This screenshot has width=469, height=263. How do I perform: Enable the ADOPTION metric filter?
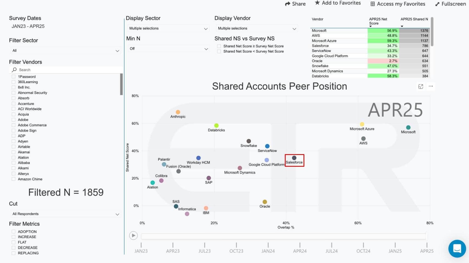pyautogui.click(x=13, y=231)
